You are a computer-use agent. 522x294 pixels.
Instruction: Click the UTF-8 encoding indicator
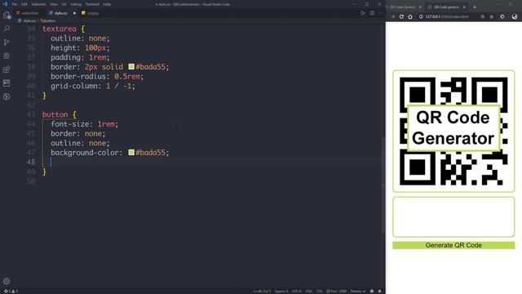296,291
